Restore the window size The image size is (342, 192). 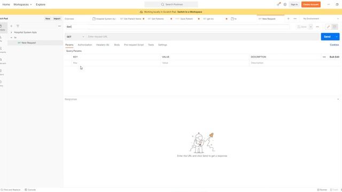[337, 4]
